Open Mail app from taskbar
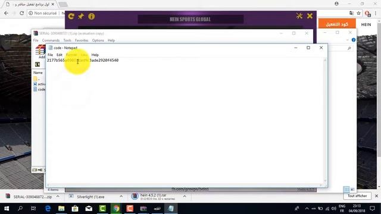The width and height of the screenshot is (381, 214). [89, 209]
